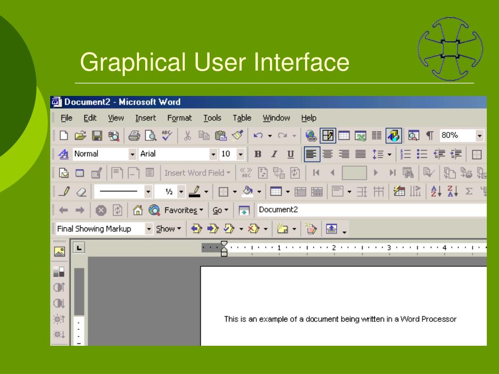Toggle Align Left

311,154
